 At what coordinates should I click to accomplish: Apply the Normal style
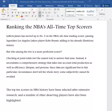pos(70,13)
